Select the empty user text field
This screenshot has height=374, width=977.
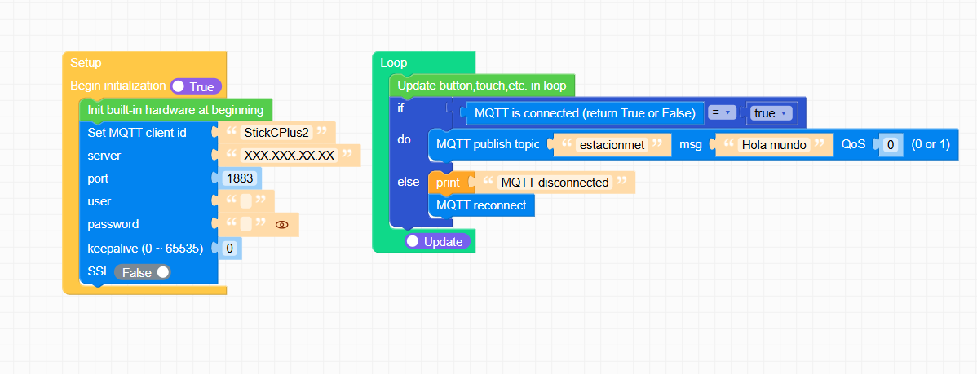[x=246, y=201]
